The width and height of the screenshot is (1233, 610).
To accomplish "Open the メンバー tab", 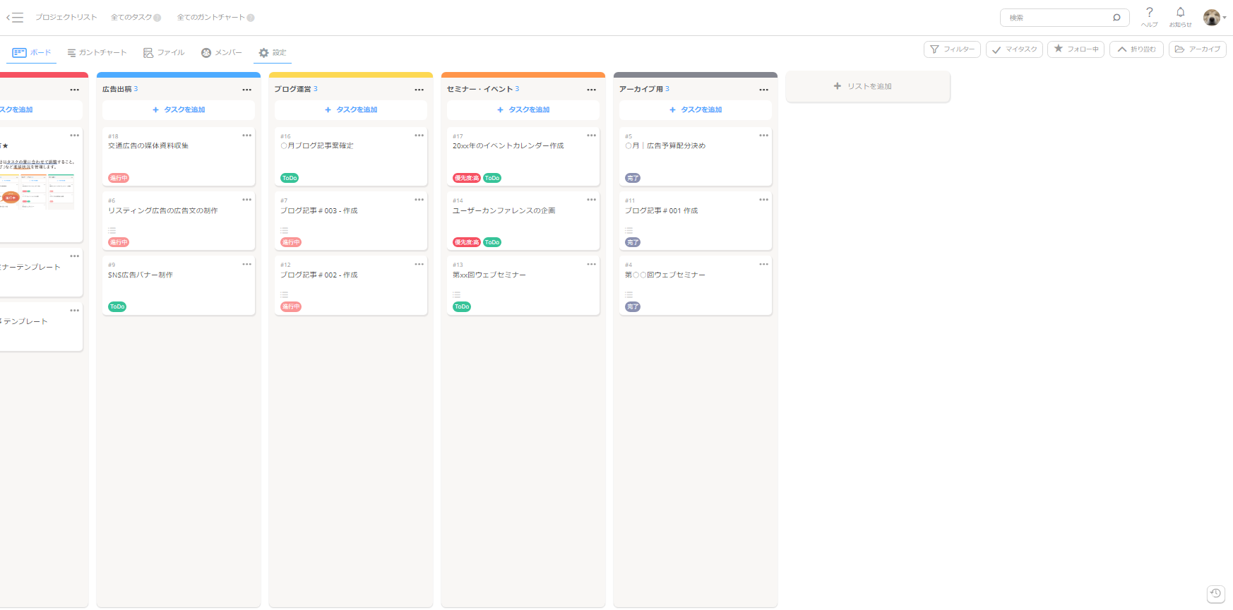I will pos(222,53).
